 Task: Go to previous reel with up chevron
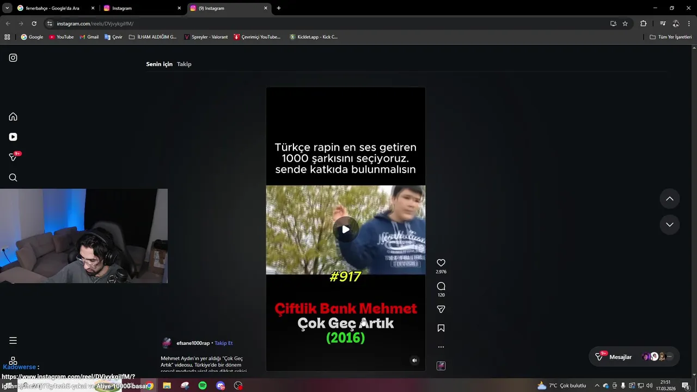tap(670, 199)
